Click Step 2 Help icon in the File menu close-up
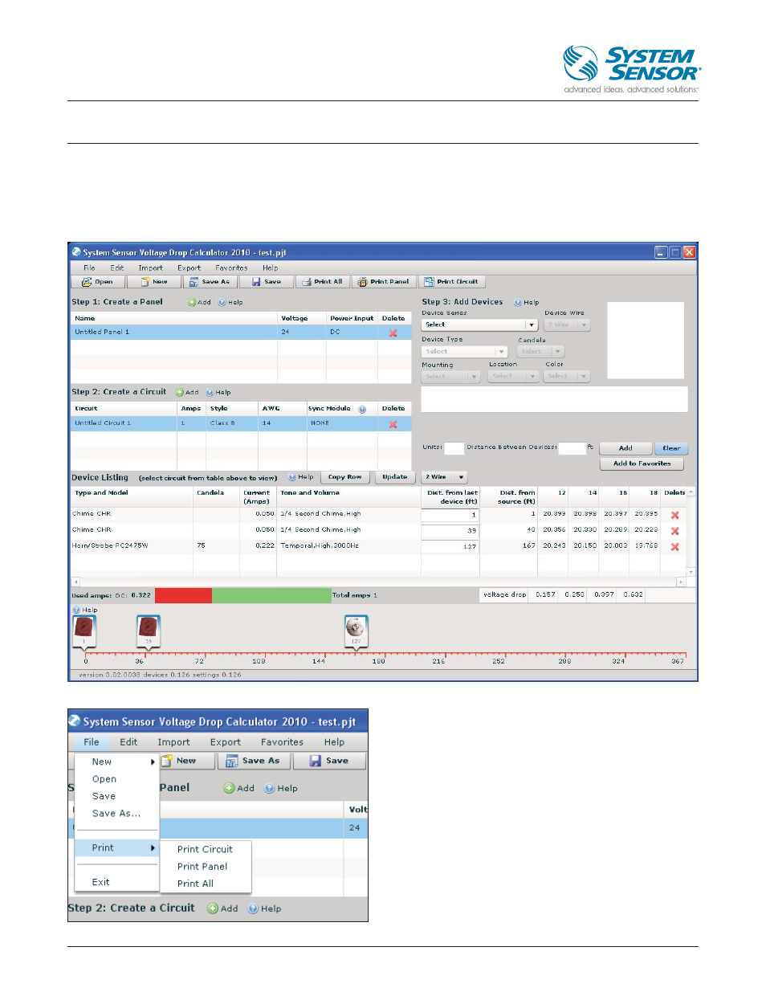 point(253,908)
